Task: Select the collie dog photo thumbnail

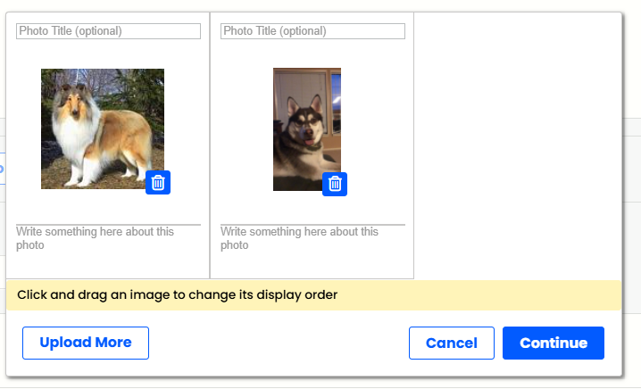Action: [103, 128]
